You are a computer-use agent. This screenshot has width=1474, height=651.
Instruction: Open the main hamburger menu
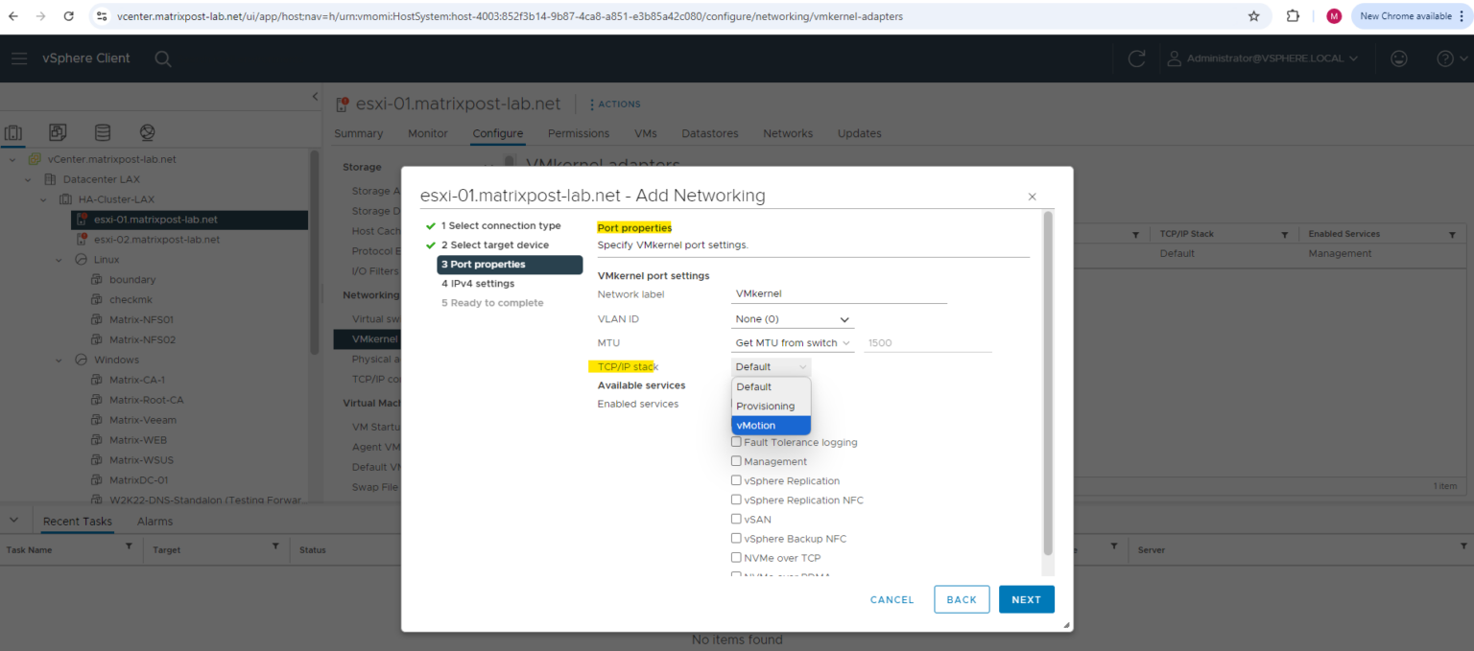[x=19, y=58]
